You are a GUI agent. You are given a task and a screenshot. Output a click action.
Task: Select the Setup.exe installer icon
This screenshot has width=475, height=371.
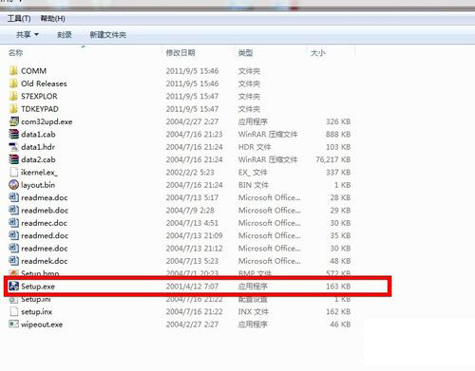14,287
